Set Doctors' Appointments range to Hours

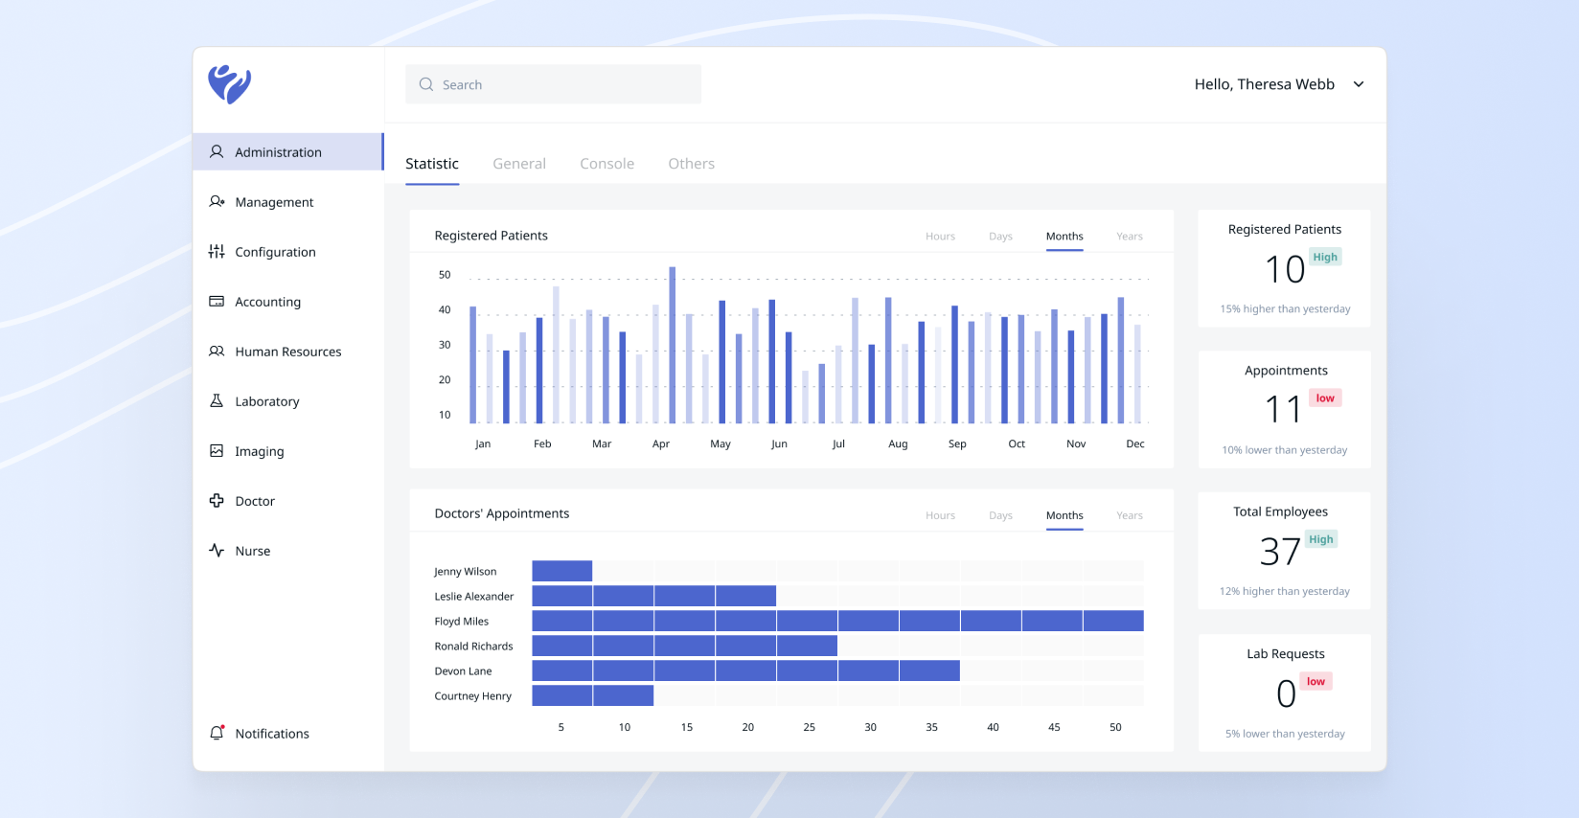click(940, 515)
